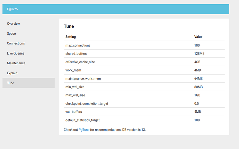Screen dimensions: 239x149
Task: Open the PgHero home link
Action: tap(12, 9)
